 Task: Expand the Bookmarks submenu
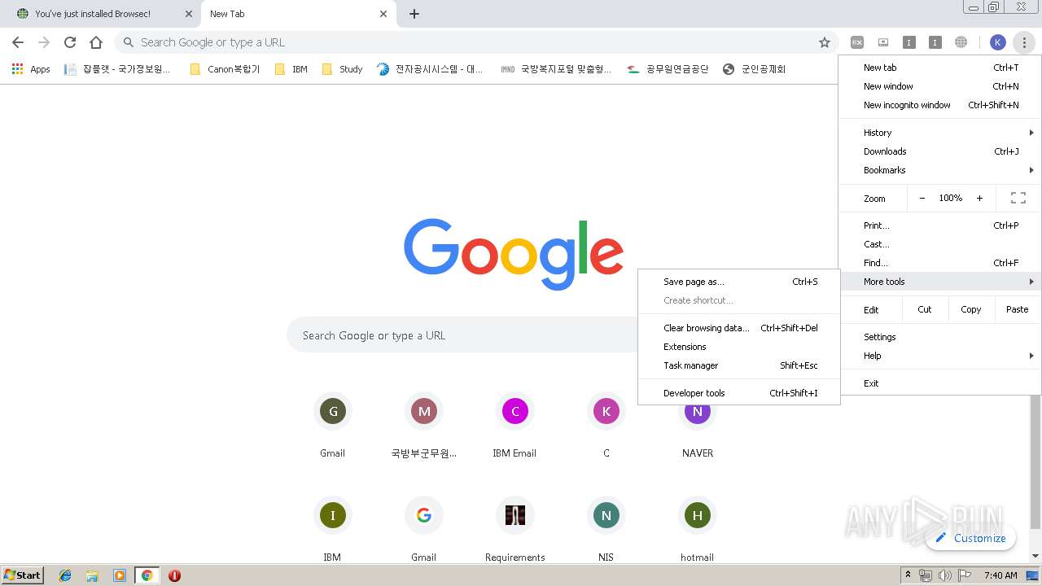pyautogui.click(x=940, y=170)
